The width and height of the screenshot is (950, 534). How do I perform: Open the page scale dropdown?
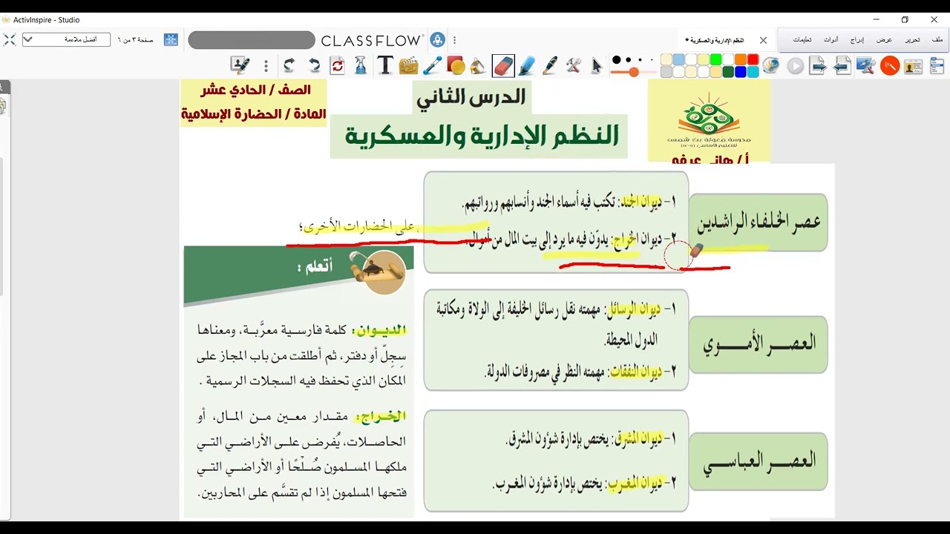tap(66, 39)
